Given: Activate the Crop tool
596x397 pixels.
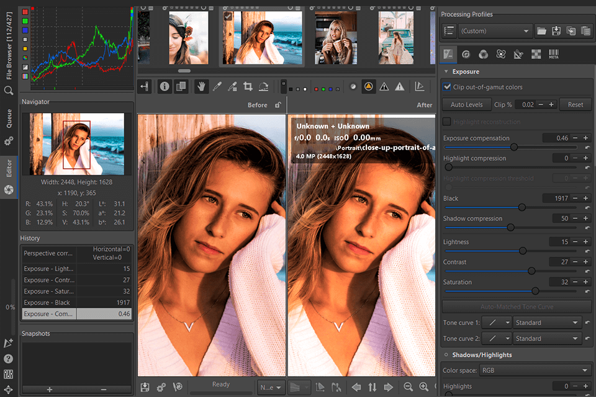Looking at the screenshot, I should 248,86.
